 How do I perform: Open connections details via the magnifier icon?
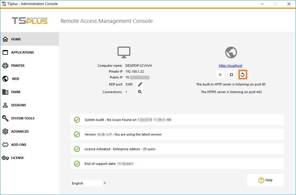click(140, 92)
